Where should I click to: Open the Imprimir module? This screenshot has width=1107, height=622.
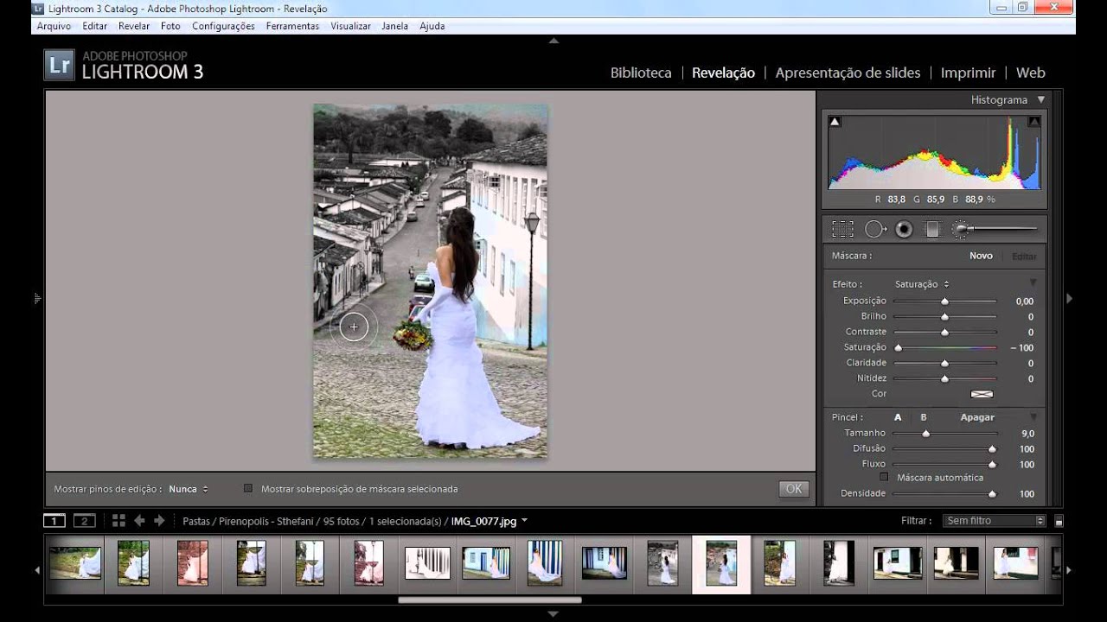coord(968,73)
